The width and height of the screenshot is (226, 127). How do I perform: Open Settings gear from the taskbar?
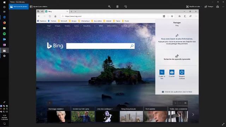(4, 56)
